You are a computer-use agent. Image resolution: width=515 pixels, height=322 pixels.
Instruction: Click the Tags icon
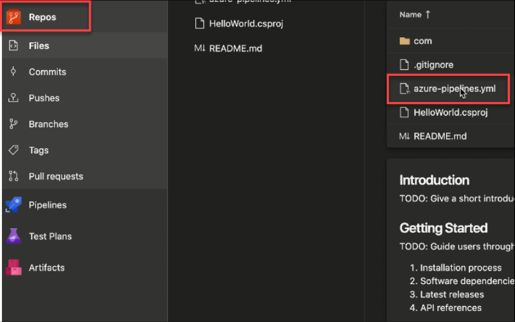tap(14, 150)
